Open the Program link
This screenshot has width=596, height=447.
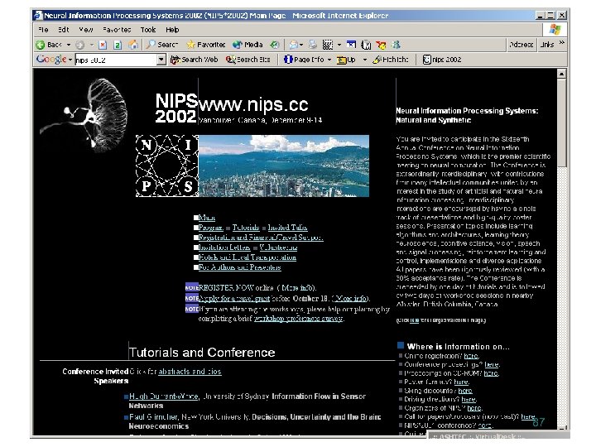[210, 228]
